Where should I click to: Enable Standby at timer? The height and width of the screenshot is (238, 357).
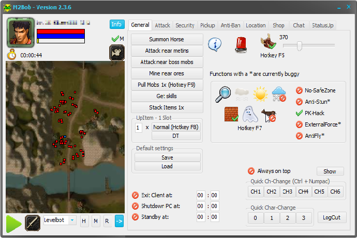click(x=135, y=217)
